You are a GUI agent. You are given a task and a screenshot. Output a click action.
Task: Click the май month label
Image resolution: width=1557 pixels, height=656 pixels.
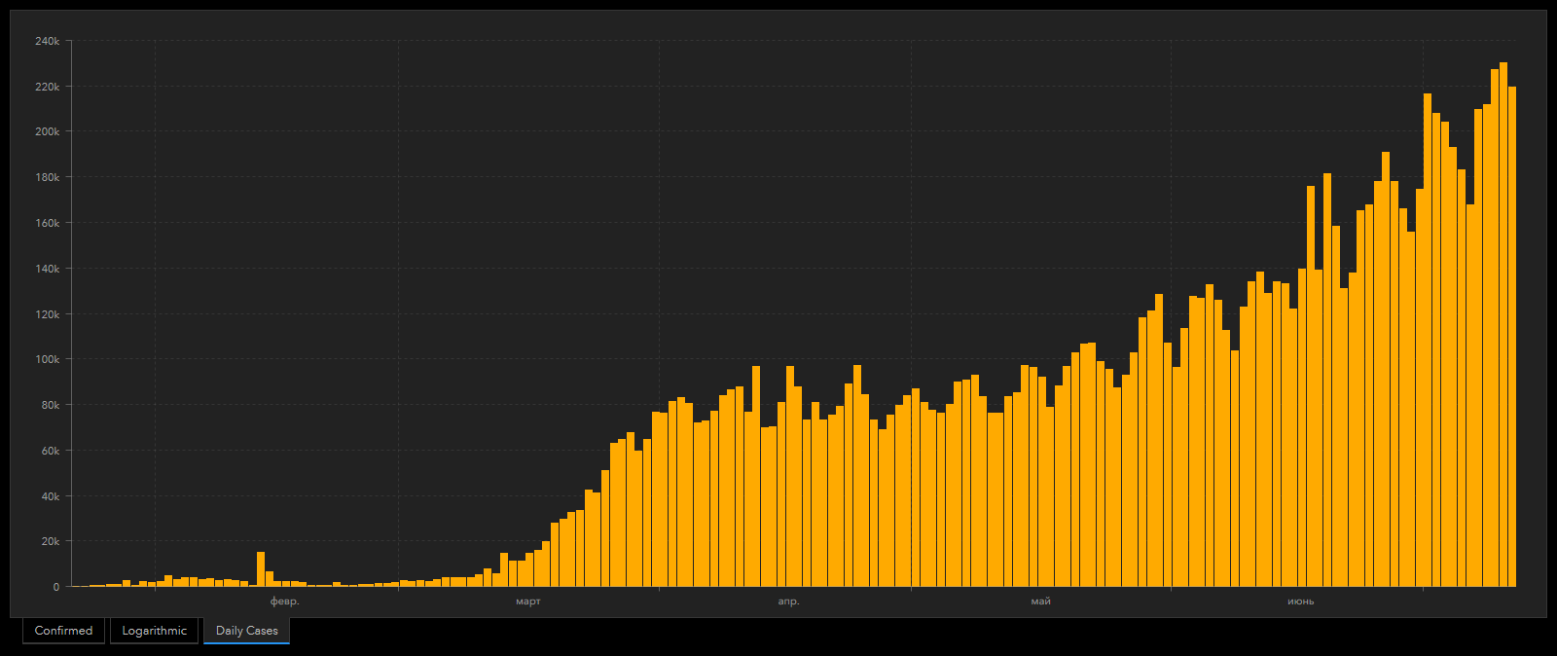(x=1040, y=601)
